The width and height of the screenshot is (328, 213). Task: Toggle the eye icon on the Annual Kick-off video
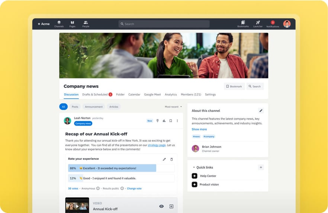pos(161,206)
